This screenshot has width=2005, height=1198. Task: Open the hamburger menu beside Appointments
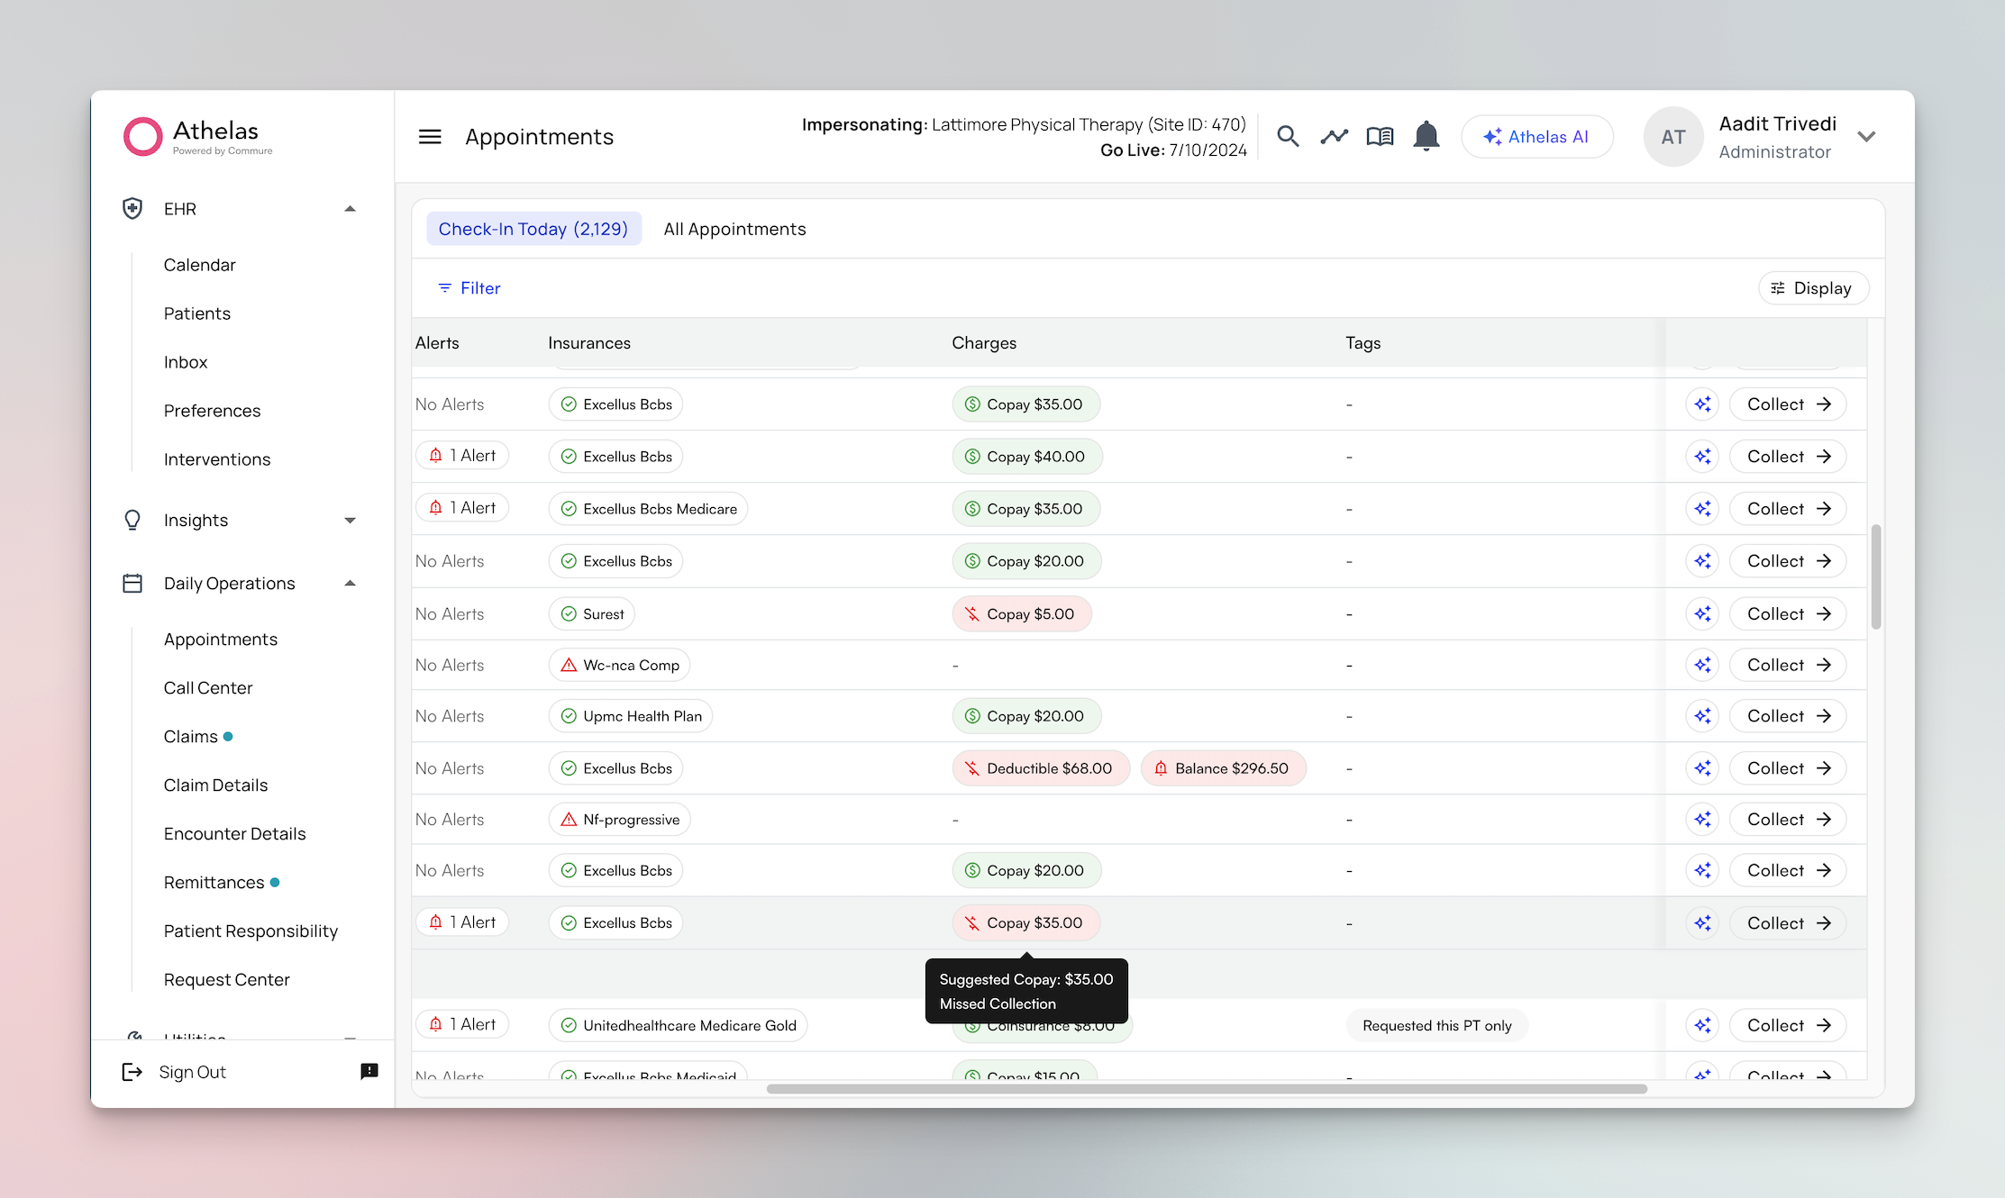[430, 136]
